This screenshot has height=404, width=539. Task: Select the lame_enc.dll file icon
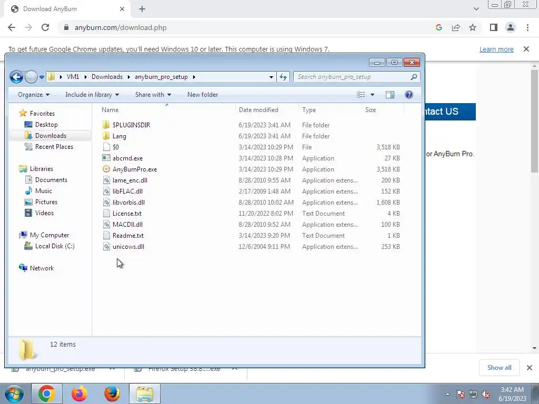pyautogui.click(x=106, y=180)
